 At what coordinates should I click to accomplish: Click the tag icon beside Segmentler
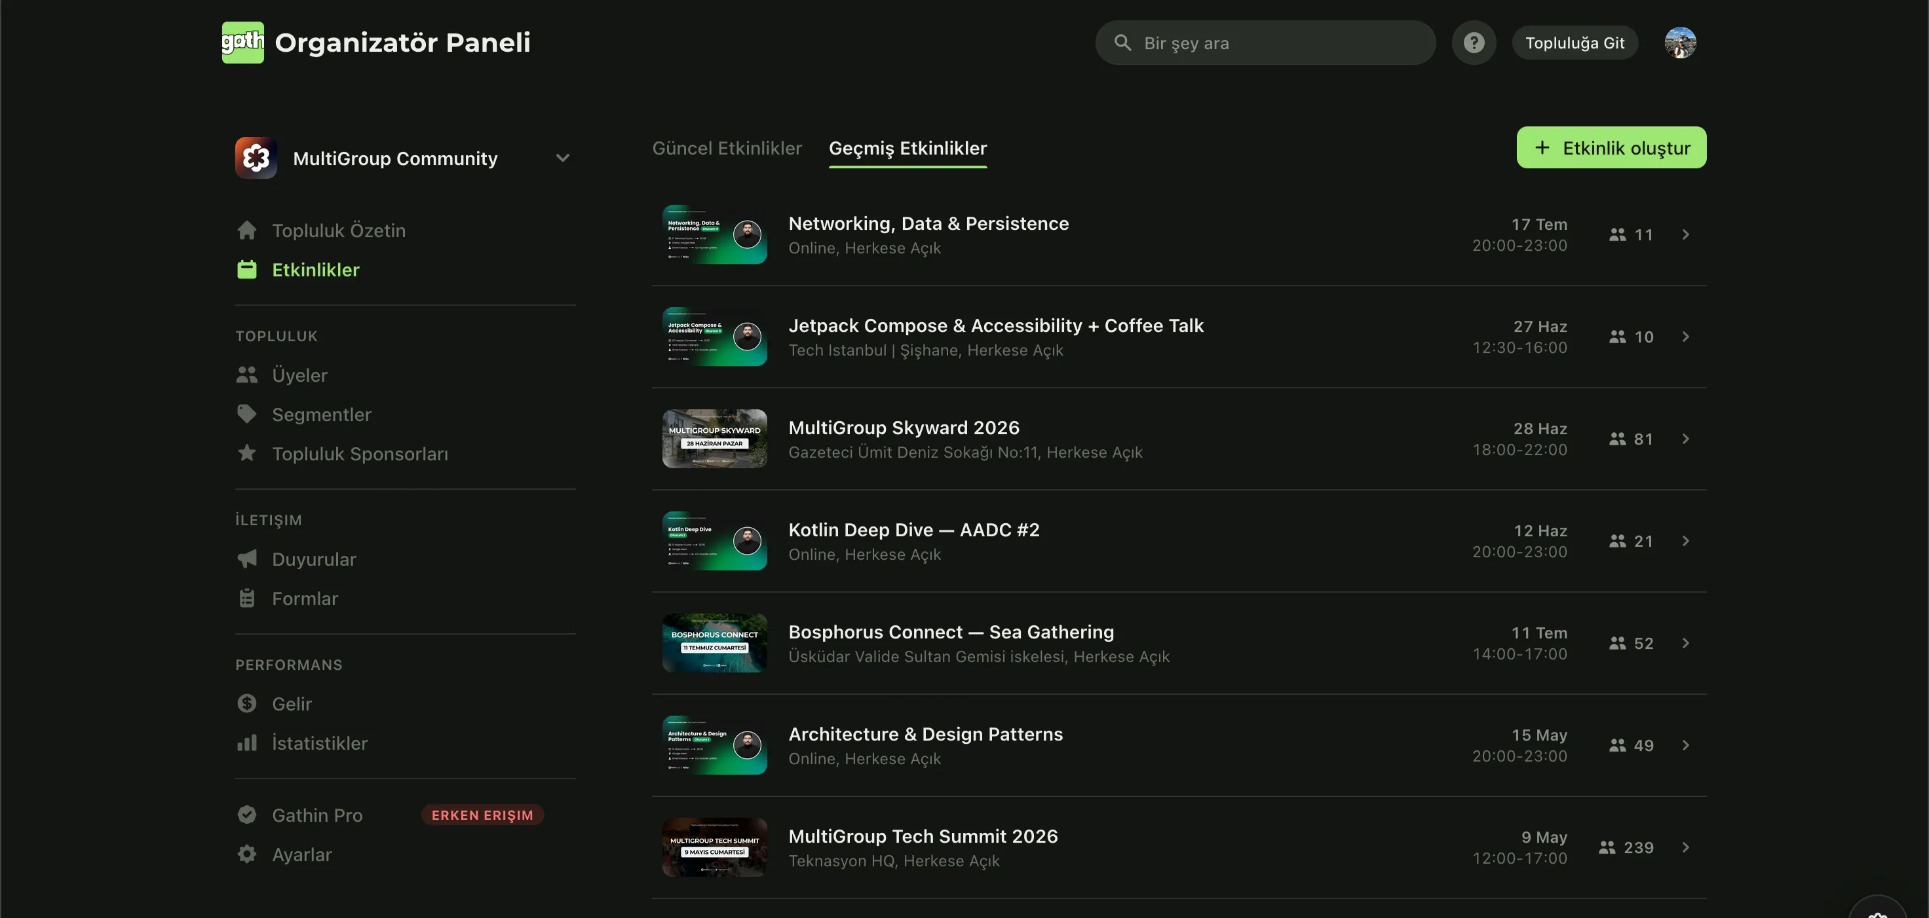pos(247,414)
